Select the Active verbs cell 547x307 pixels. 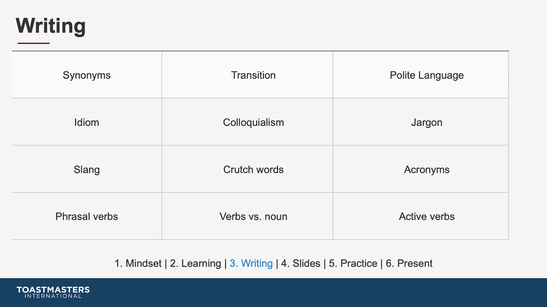tap(421, 216)
